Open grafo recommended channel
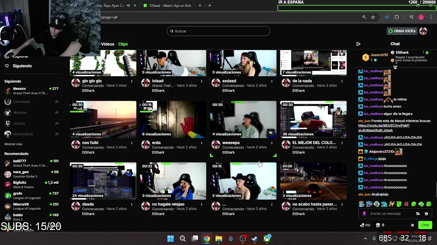 click(31, 196)
